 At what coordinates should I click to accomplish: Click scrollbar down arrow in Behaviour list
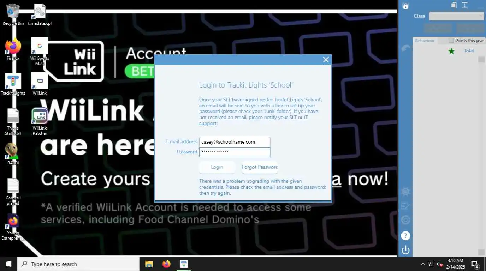pos(481,252)
